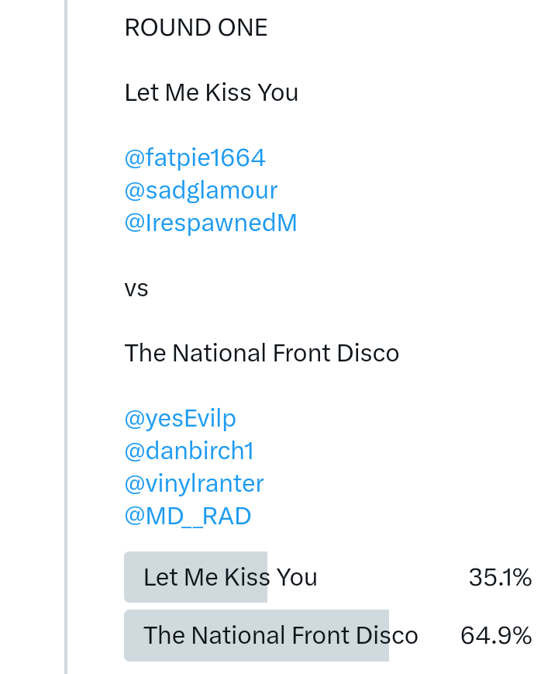Open the @sadglamour profile mention
The height and width of the screenshot is (674, 558).
(x=201, y=191)
